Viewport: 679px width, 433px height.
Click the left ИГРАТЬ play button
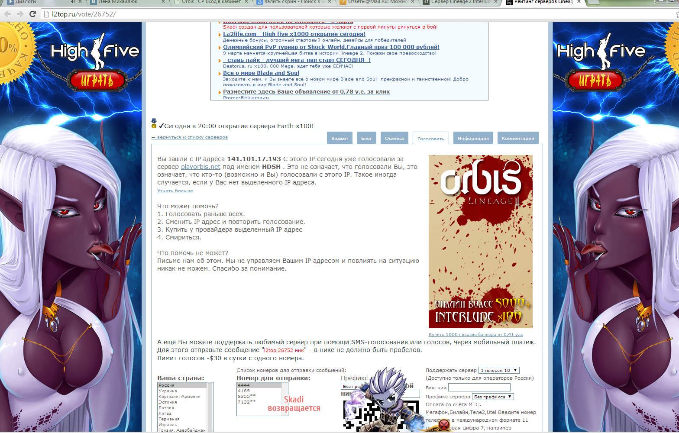97,80
